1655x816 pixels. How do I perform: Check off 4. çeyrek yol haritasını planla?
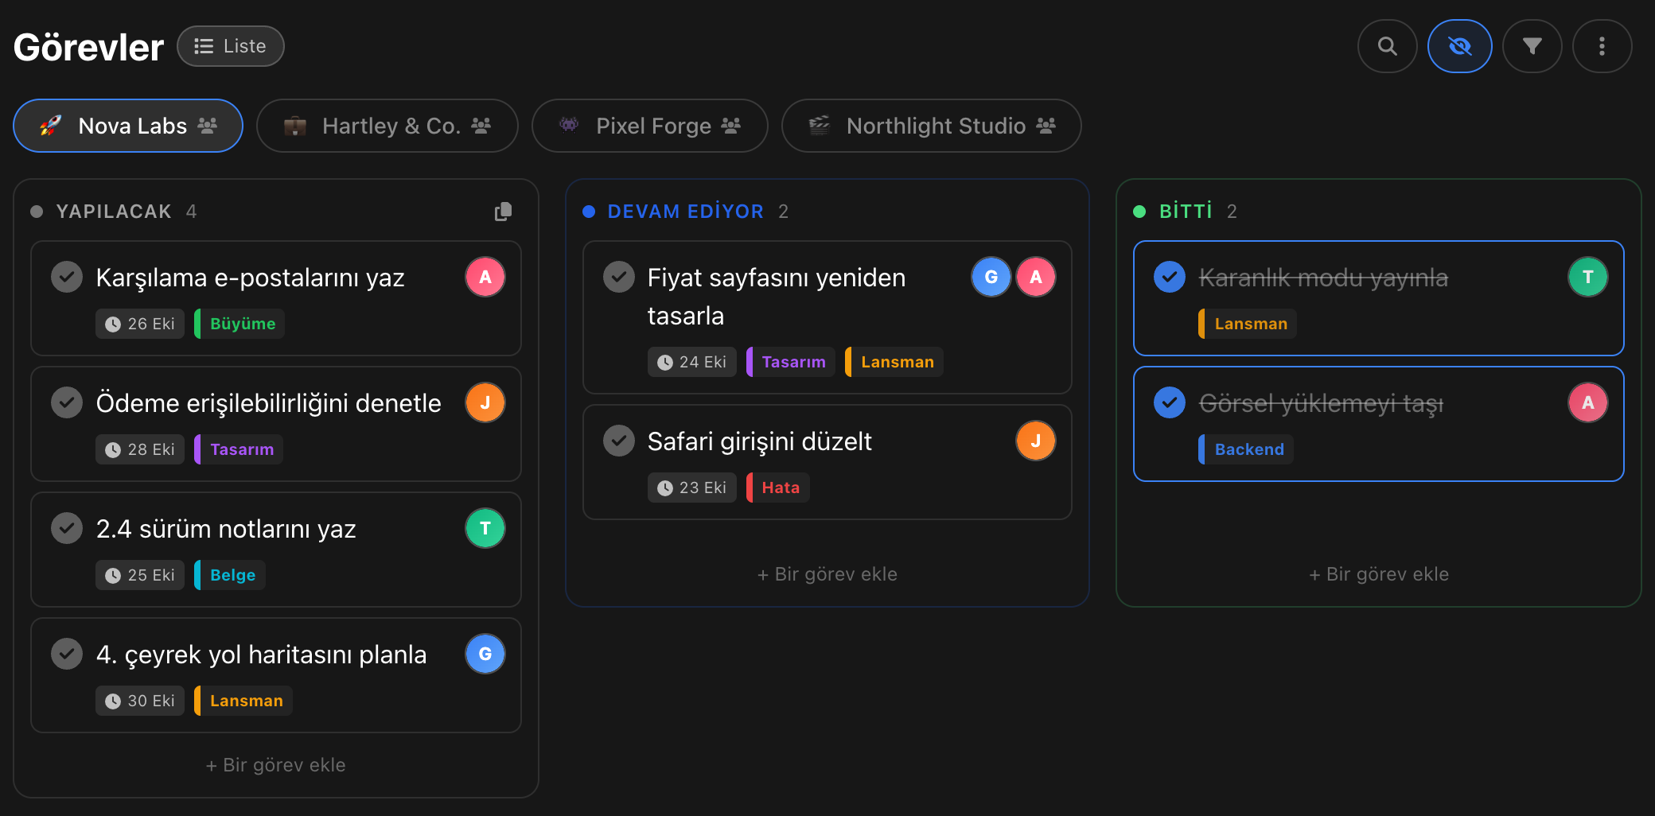pos(67,654)
